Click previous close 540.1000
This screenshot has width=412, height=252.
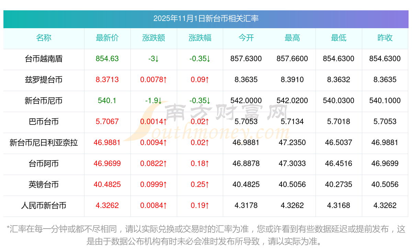(385, 101)
